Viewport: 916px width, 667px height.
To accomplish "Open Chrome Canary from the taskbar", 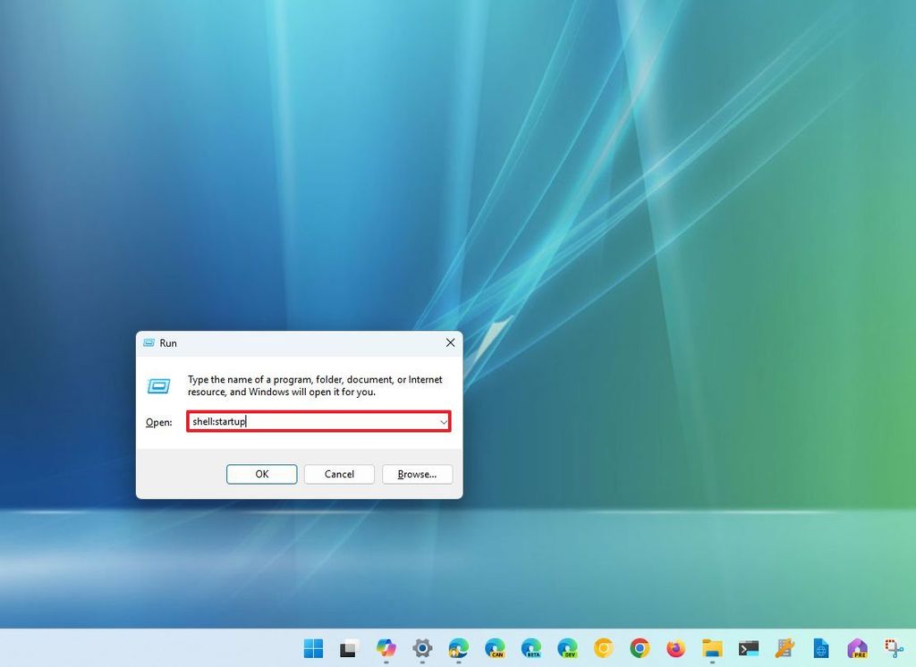I will pos(605,649).
